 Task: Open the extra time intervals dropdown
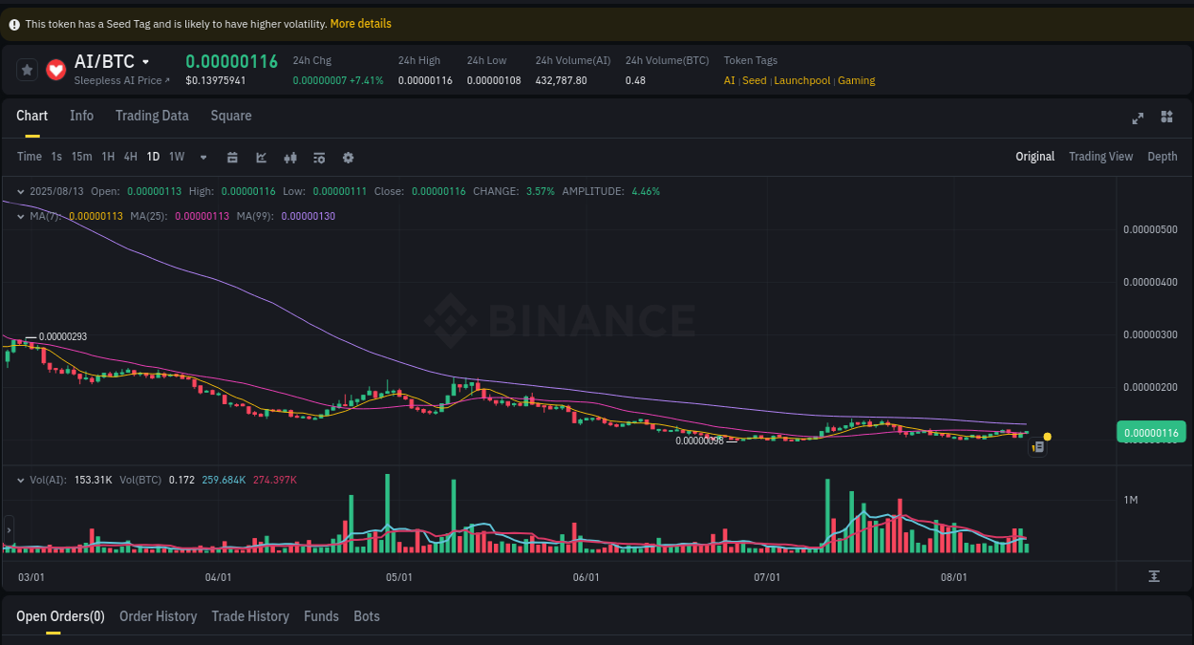(203, 157)
